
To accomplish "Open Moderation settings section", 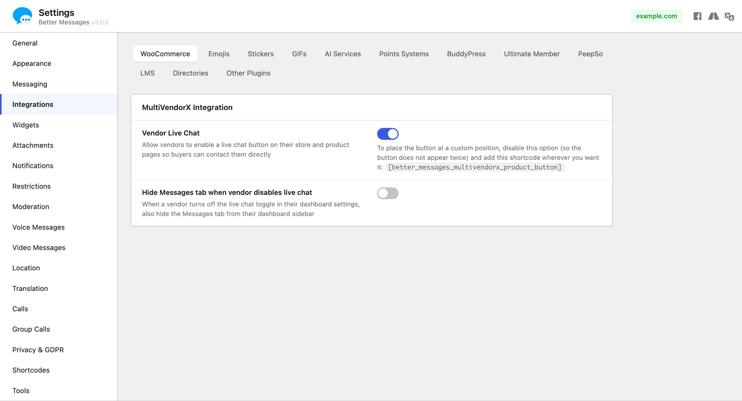I will pyautogui.click(x=59, y=206).
